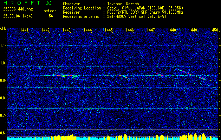Select receiver text R820T2(RTL-SDR) SDR-Sharp 53.1000MHz

click(145, 12)
